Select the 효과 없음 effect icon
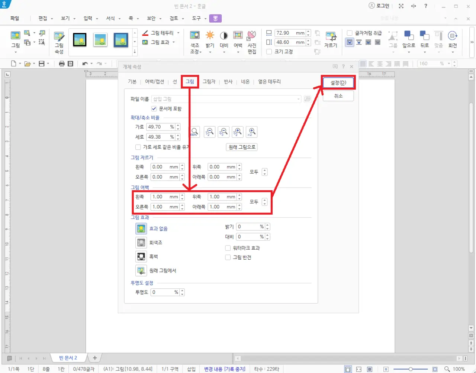The image size is (476, 373). point(141,228)
